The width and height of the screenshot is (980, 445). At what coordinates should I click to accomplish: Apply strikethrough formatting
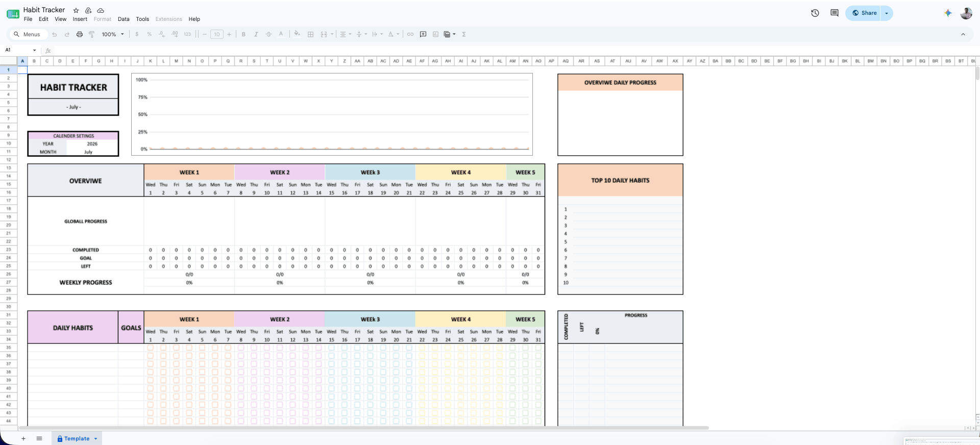point(268,34)
